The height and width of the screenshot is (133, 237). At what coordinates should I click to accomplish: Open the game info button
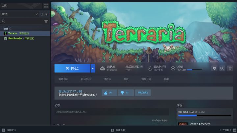point(222,68)
